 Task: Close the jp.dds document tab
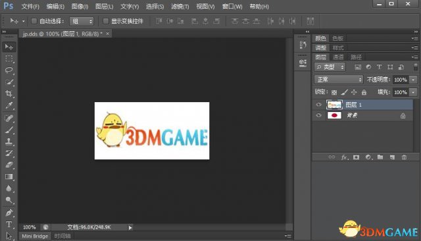107,34
